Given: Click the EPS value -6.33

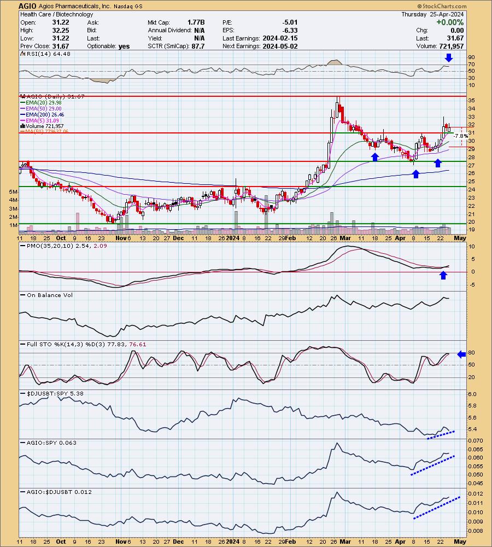Looking at the screenshot, I should (x=290, y=30).
